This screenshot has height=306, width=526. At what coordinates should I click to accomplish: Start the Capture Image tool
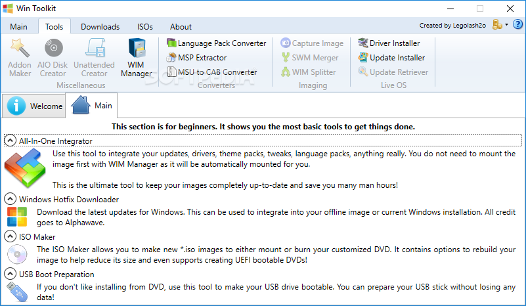pos(313,43)
